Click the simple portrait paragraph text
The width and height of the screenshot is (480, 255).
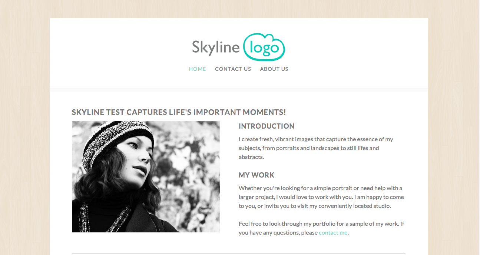321,197
